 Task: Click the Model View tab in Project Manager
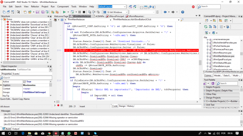click(218, 75)
